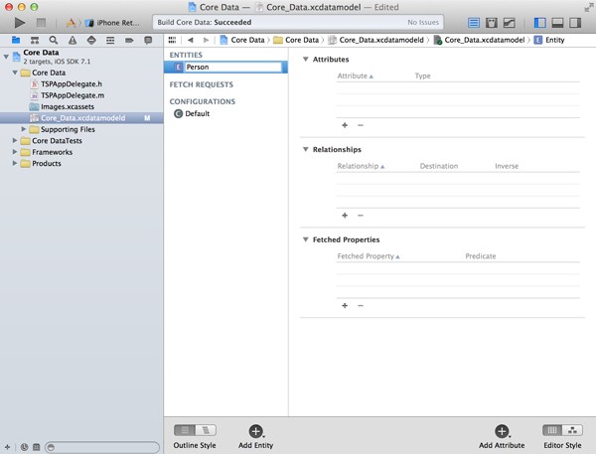Open the related items grid menu

tap(172, 40)
